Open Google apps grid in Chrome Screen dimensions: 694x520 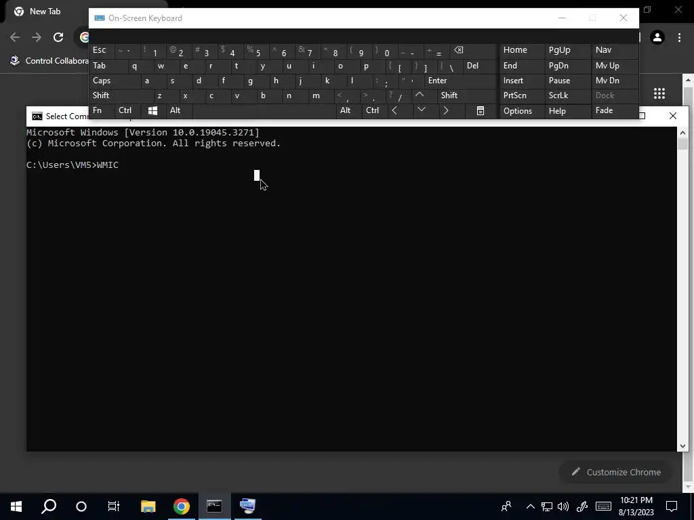click(659, 93)
